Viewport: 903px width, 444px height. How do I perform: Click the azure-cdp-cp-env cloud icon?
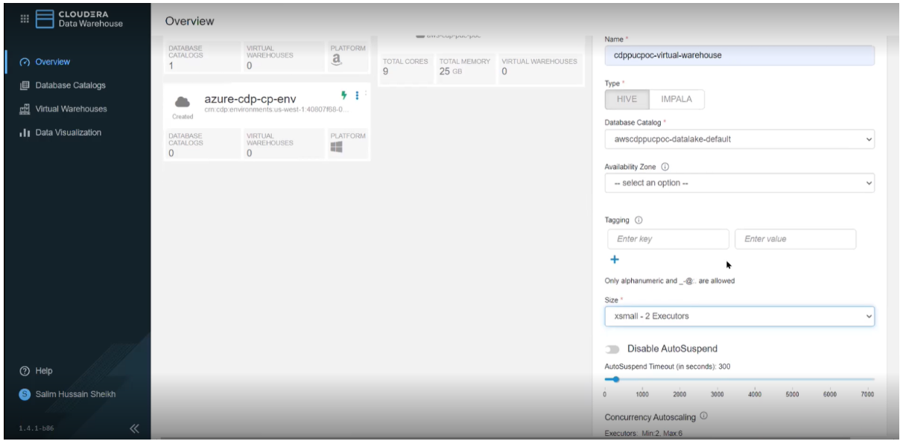point(183,103)
